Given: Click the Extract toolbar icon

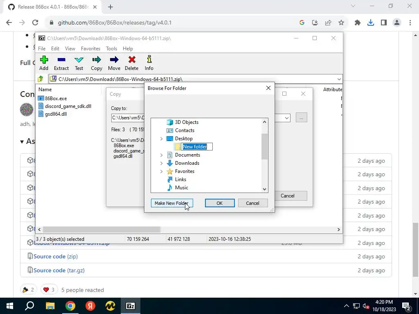Looking at the screenshot, I should [x=61, y=63].
